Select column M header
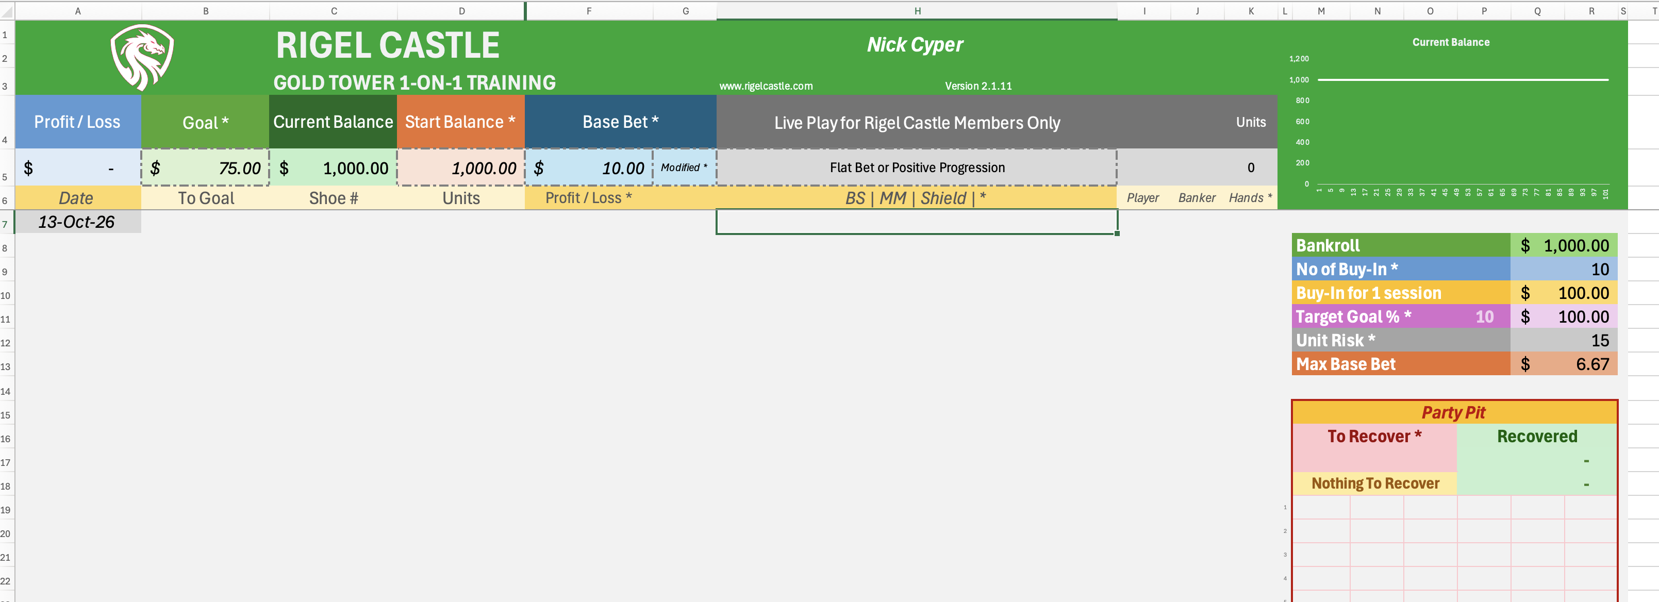1659x602 pixels. click(x=1321, y=11)
